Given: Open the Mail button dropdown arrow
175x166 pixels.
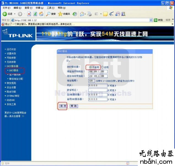Looking at the screenshot, I should (x=85, y=14).
